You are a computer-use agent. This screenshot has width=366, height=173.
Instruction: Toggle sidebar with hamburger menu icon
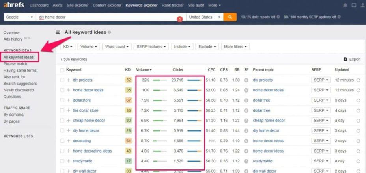pyautogui.click(x=58, y=32)
